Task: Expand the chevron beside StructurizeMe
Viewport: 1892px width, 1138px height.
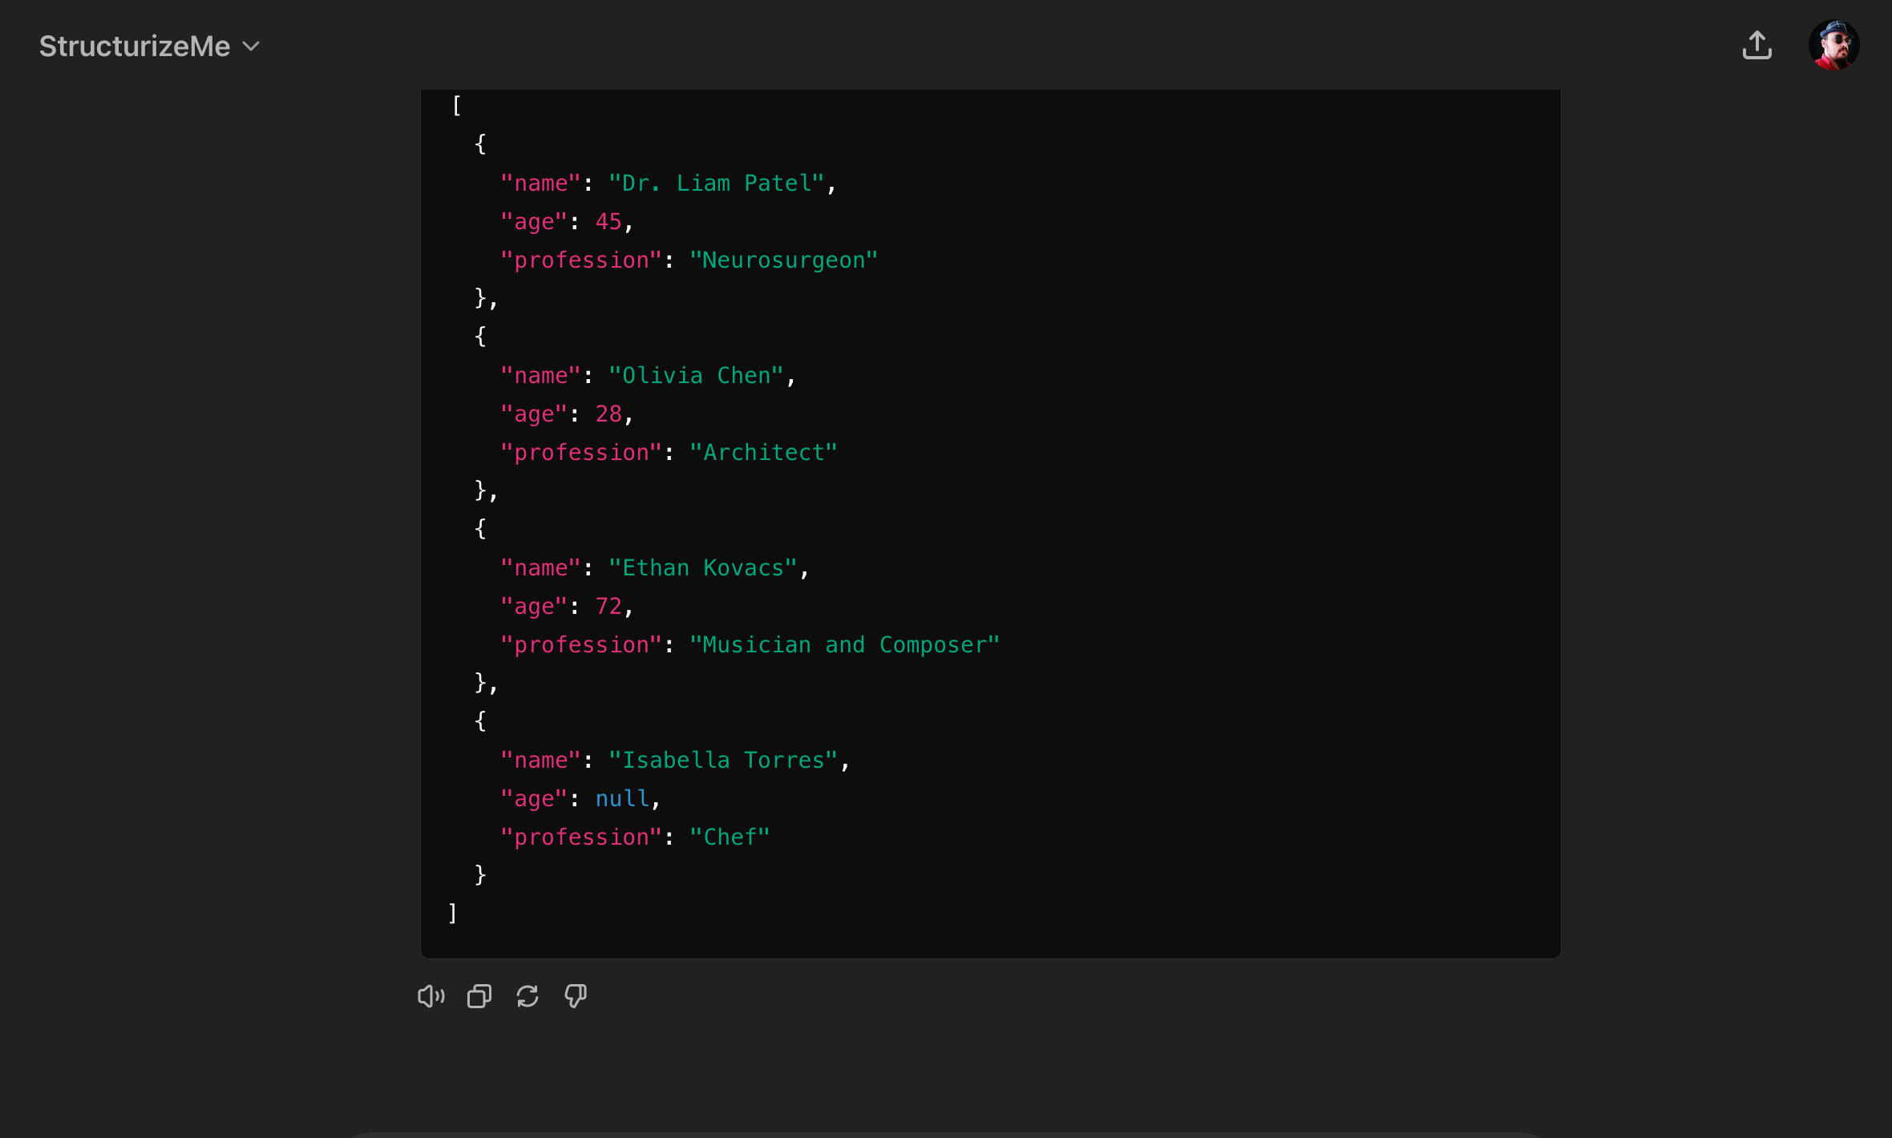Action: click(251, 46)
